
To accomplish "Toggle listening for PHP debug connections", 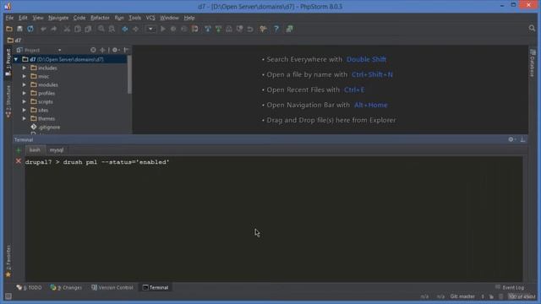I will point(195,29).
